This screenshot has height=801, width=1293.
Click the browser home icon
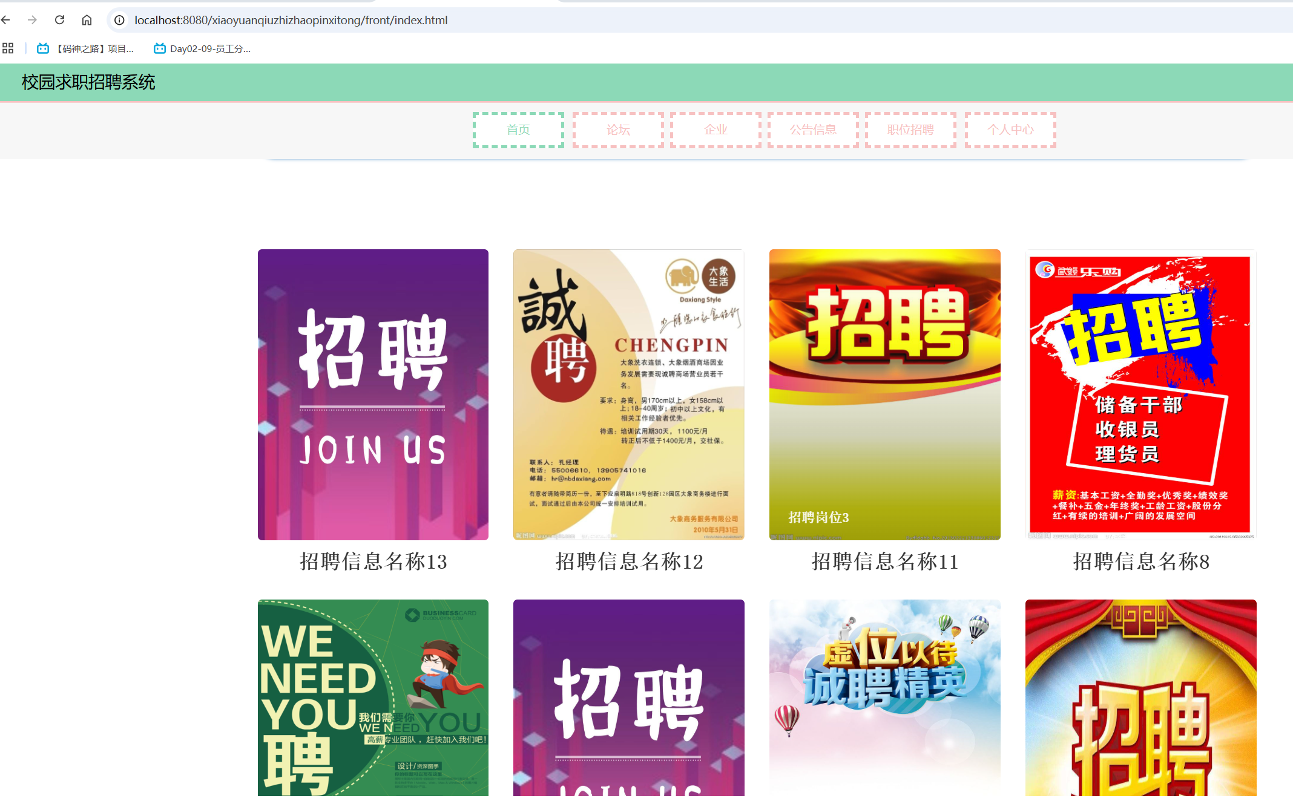point(87,20)
